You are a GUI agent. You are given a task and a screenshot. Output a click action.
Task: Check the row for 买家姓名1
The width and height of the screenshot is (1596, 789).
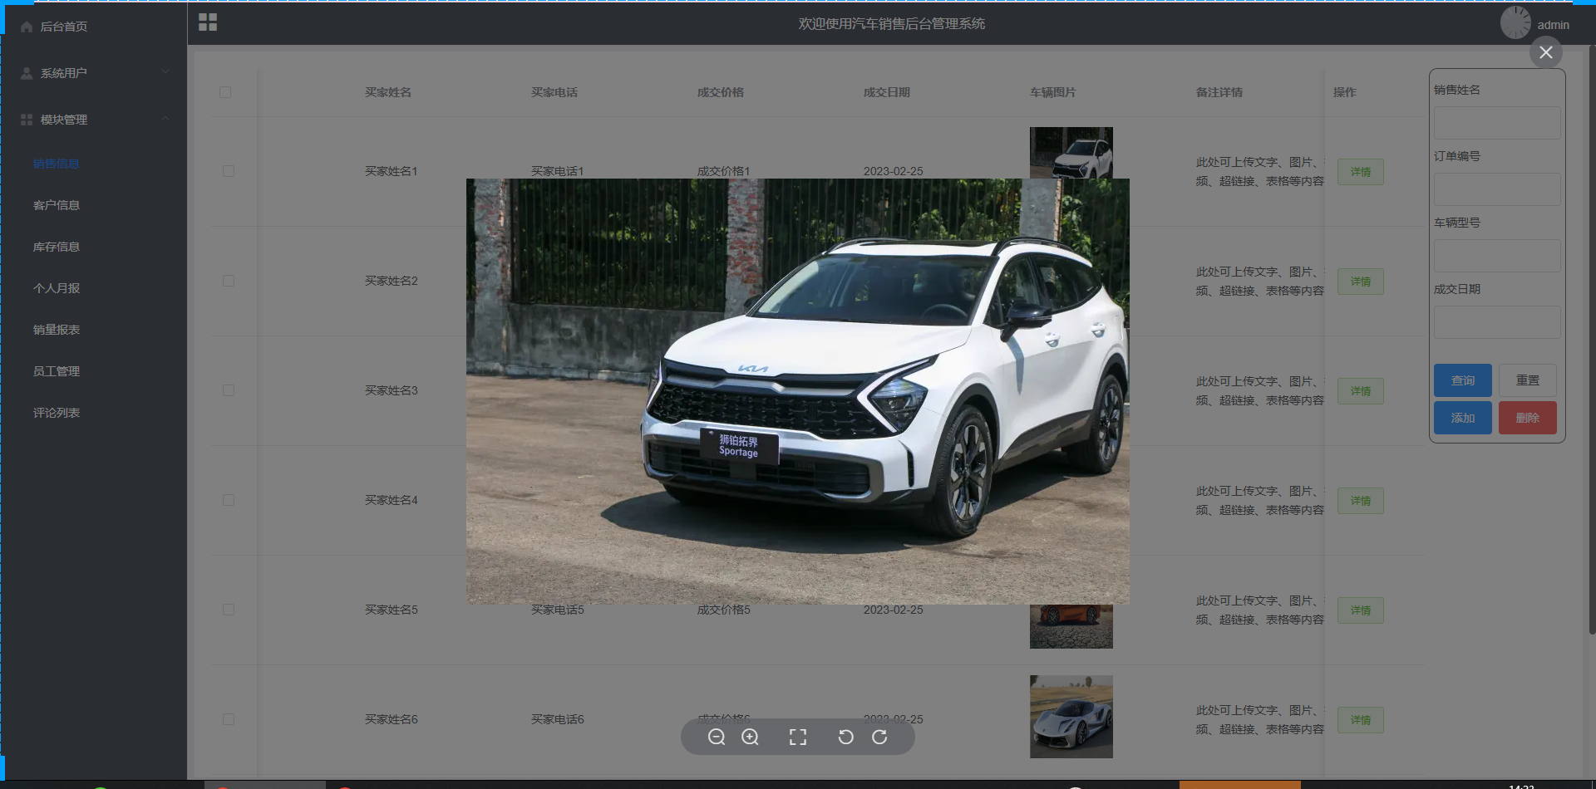(229, 171)
